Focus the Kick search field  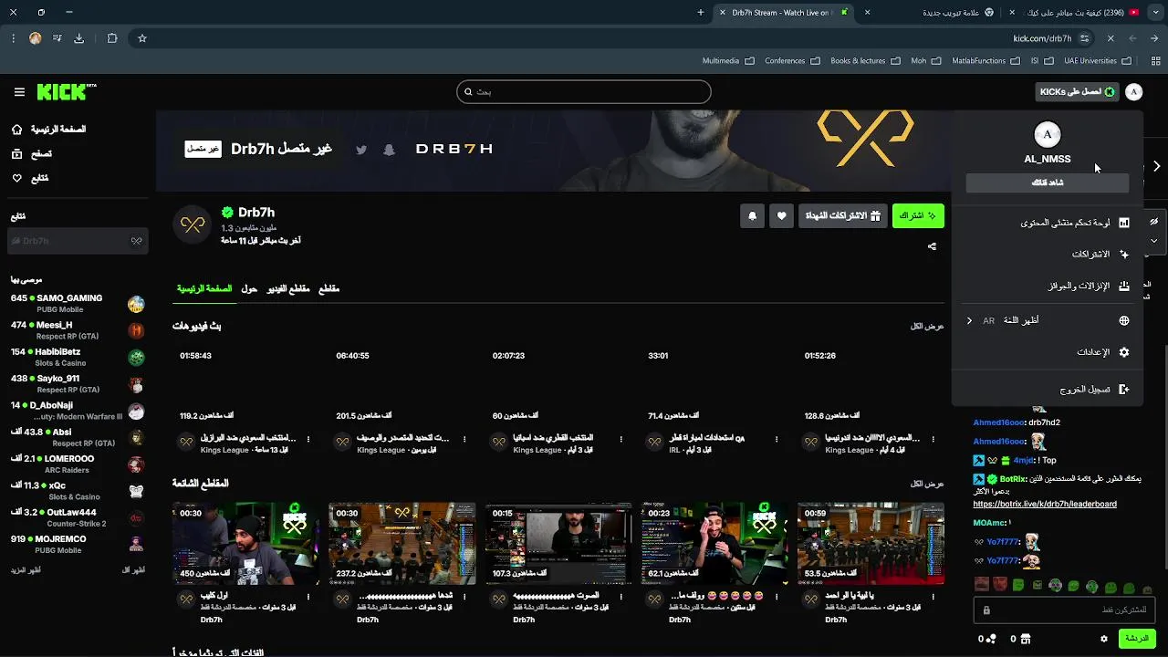coord(584,92)
